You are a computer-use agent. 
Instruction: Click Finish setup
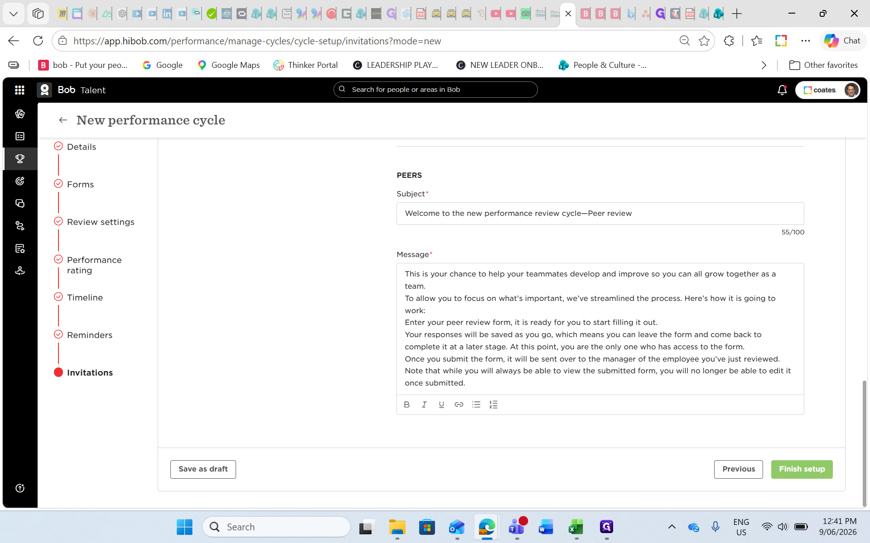point(802,469)
